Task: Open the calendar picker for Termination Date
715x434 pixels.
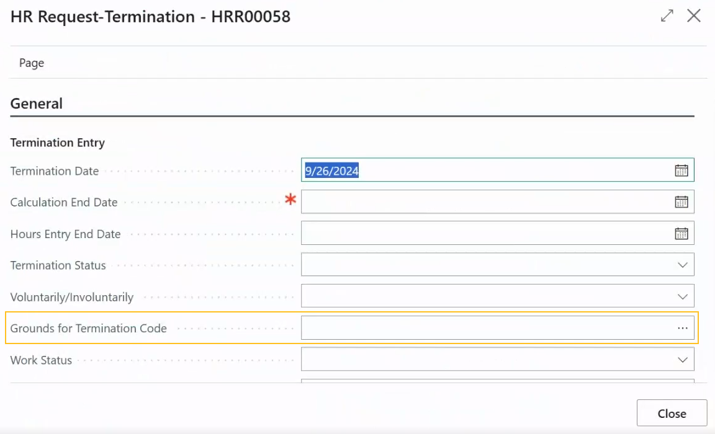Action: click(681, 171)
